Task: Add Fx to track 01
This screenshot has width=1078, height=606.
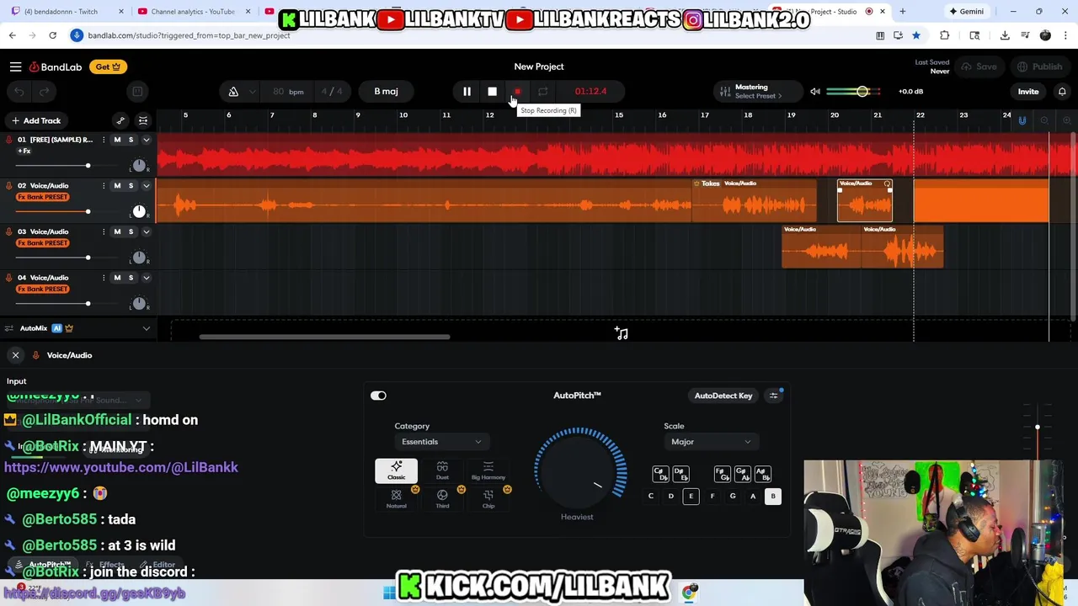Action: [24, 151]
